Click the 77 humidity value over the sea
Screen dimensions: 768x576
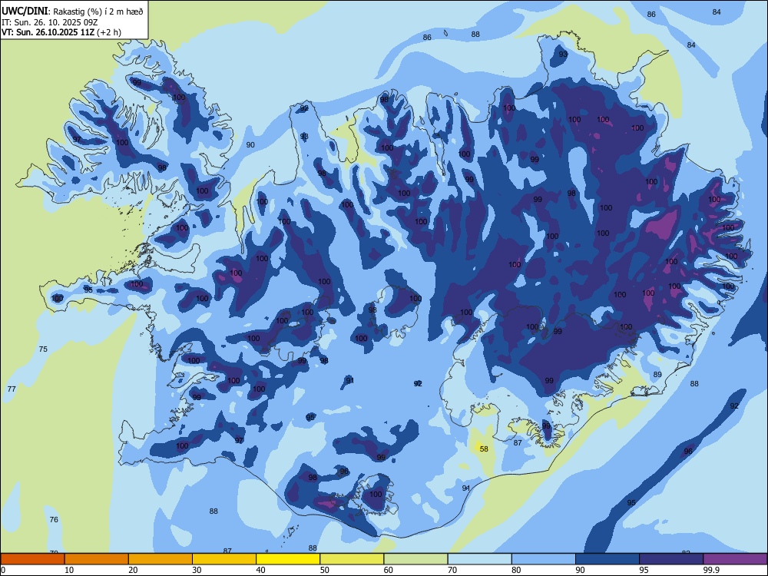(x=12, y=389)
